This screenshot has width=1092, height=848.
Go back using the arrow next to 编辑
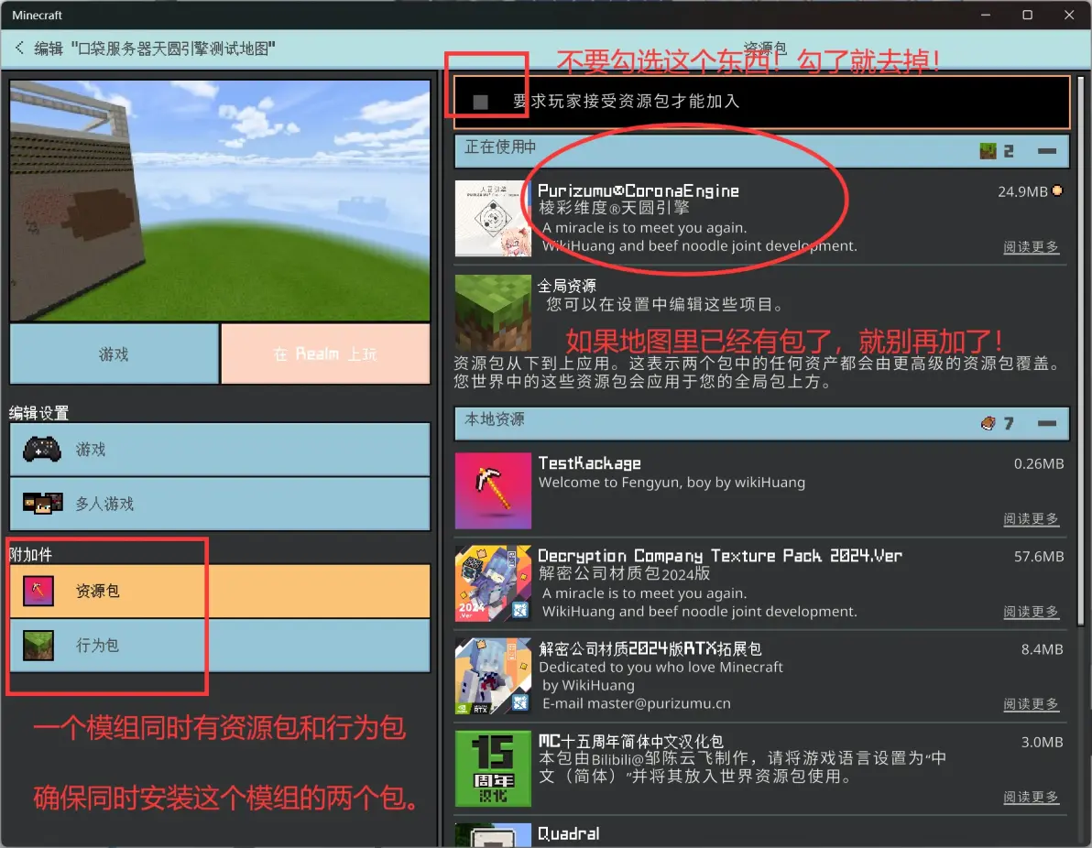(19, 48)
